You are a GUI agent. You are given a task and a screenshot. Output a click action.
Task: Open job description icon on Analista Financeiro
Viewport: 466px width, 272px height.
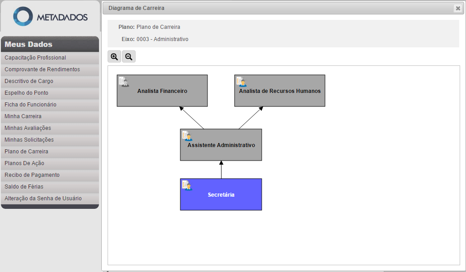click(x=124, y=82)
